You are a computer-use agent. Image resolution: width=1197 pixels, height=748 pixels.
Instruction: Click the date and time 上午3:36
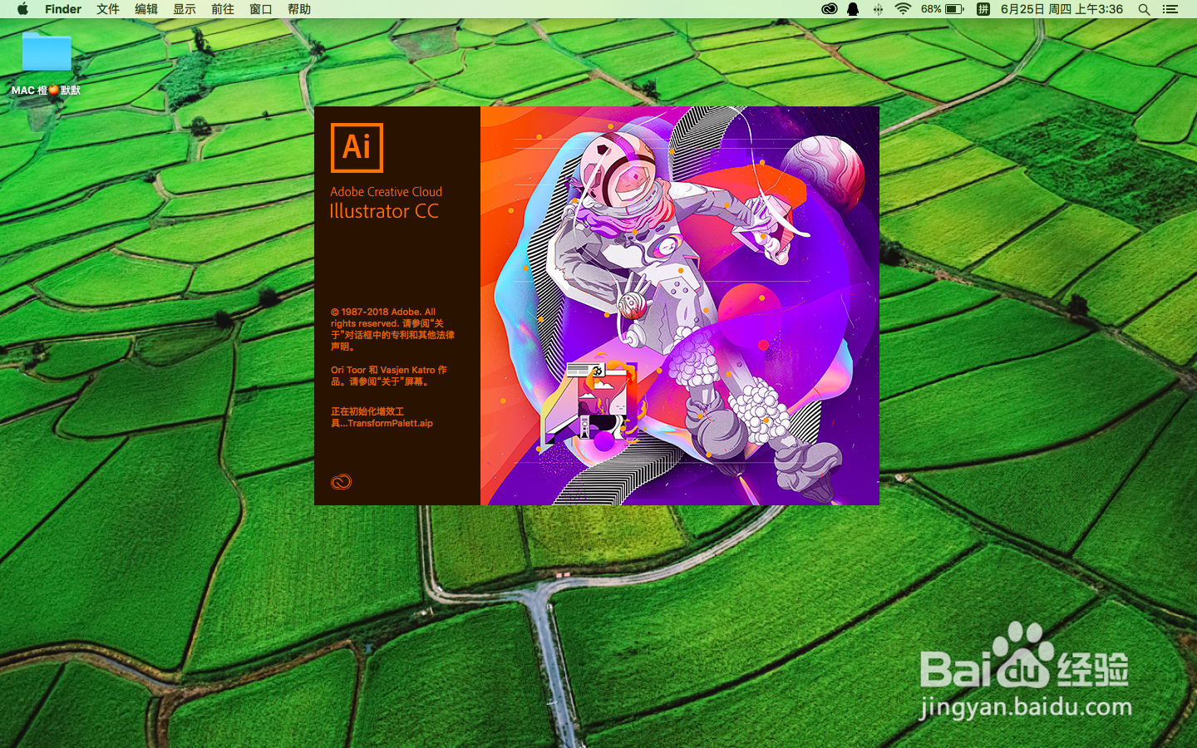tap(1062, 9)
